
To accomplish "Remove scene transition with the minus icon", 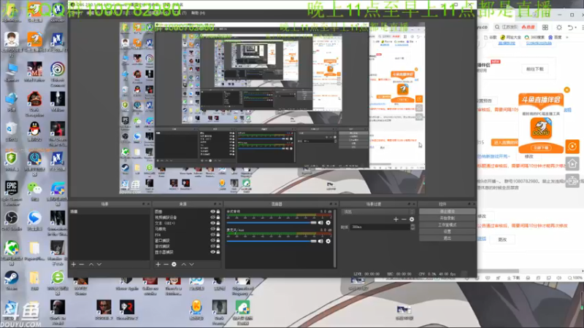I will tap(404, 219).
